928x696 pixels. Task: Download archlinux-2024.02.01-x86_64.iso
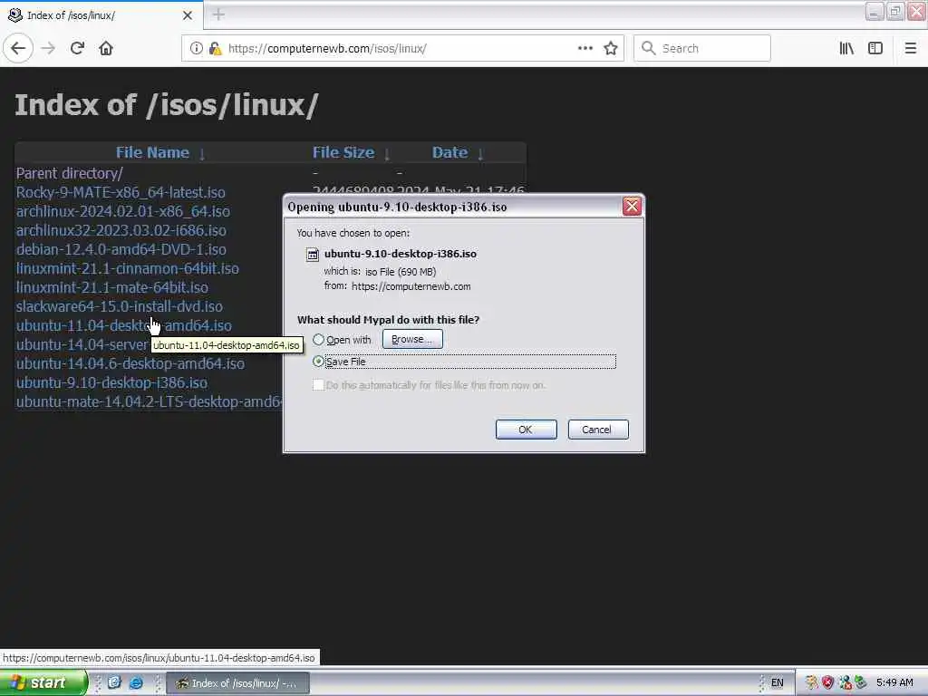123,211
